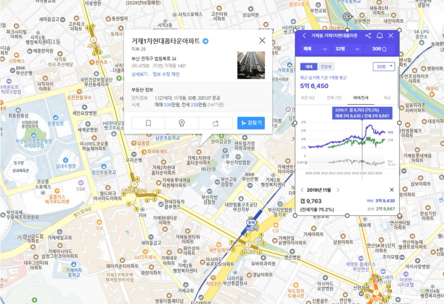Save place with the bookmark icon

(148, 123)
